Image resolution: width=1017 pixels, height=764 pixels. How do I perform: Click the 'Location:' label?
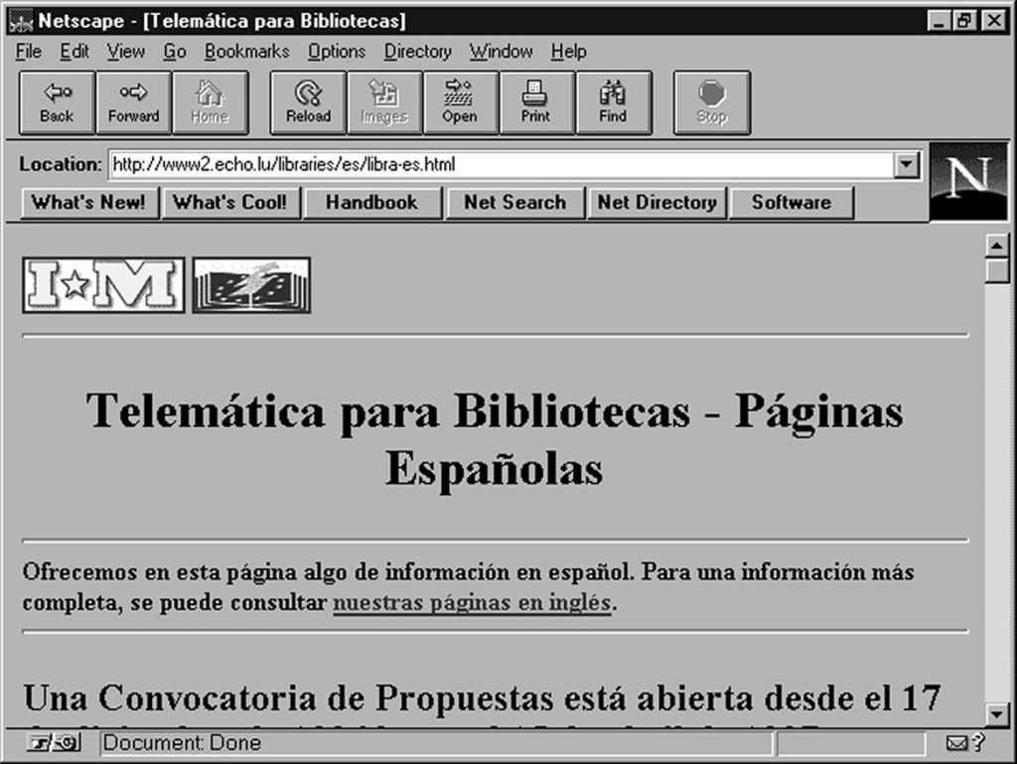pos(61,164)
